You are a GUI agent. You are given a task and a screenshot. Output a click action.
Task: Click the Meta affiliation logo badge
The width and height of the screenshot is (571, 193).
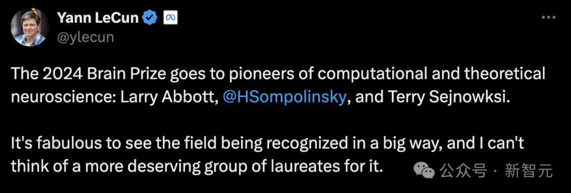(x=170, y=17)
